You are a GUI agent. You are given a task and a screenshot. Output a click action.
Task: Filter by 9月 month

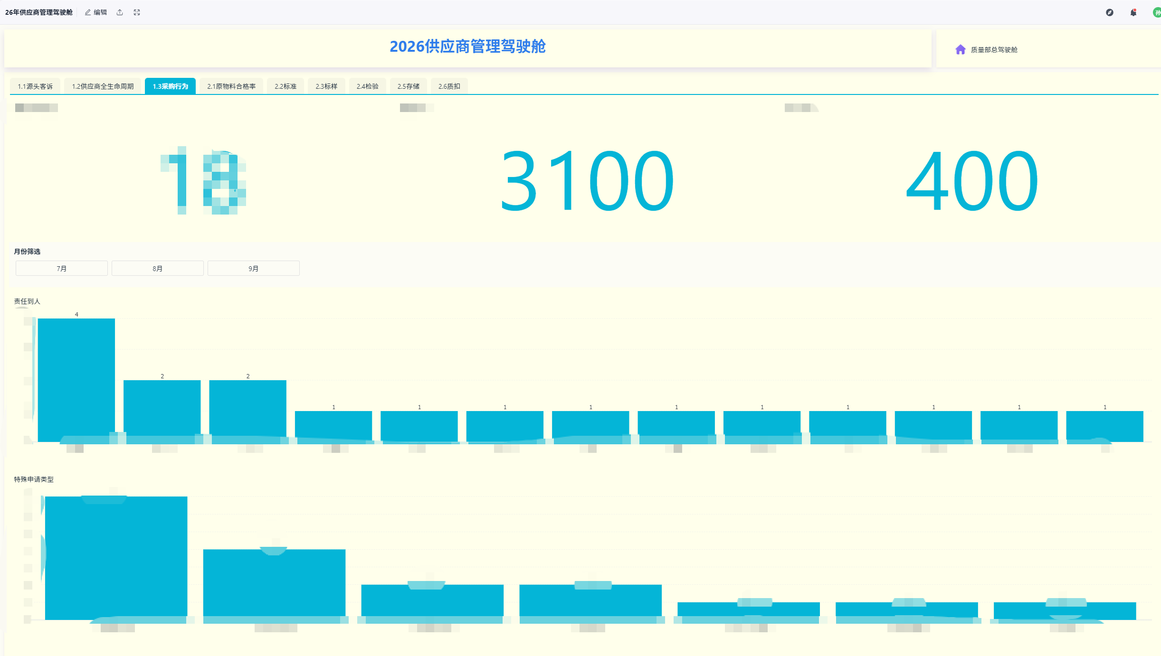254,268
